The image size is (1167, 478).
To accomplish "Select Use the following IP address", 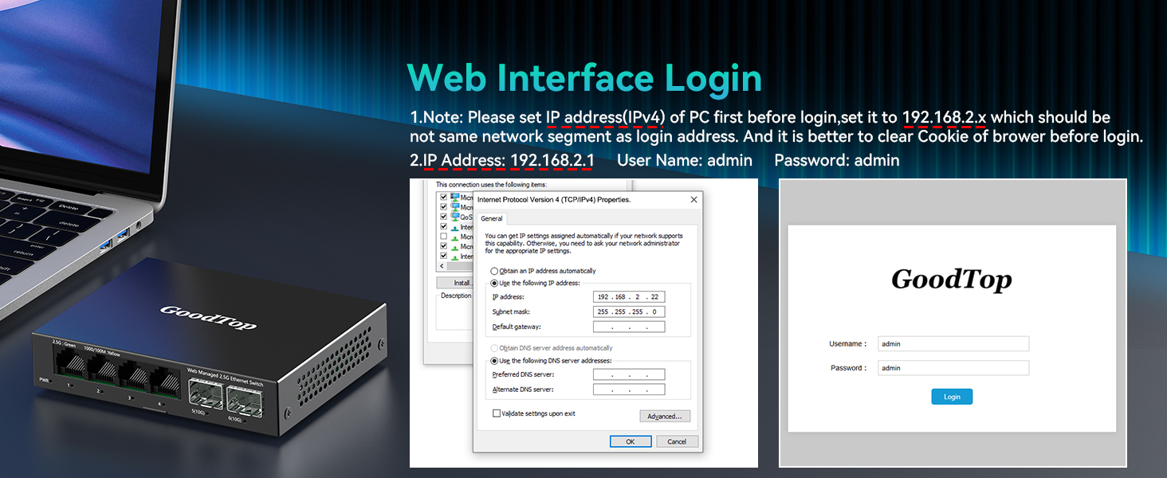I will (494, 283).
